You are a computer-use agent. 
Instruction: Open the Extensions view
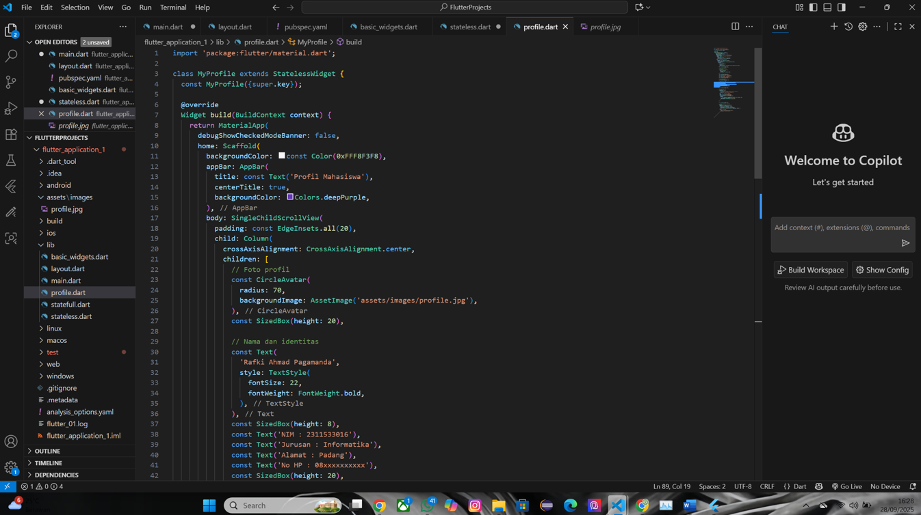pos(11,135)
